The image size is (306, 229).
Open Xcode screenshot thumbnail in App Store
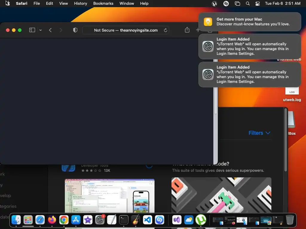(x=110, y=196)
